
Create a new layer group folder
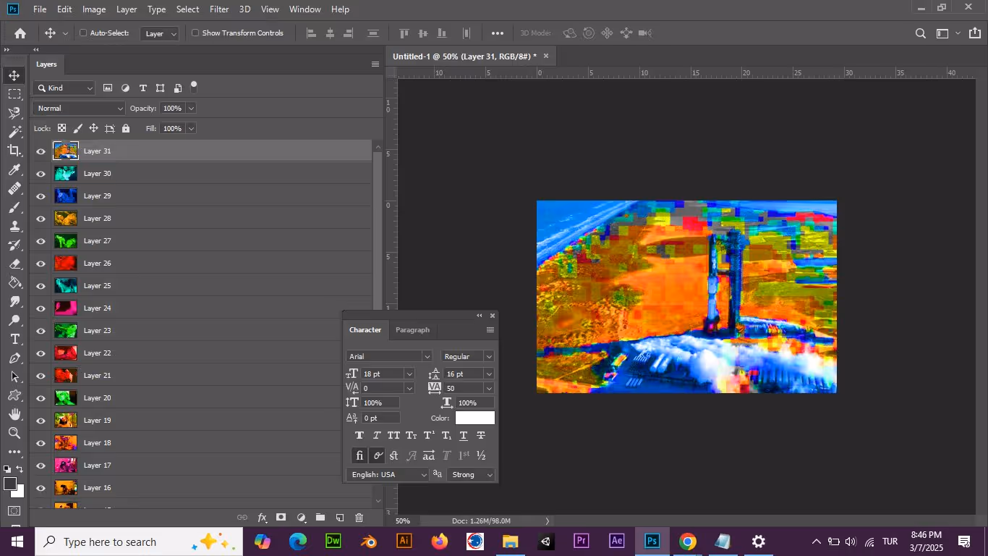click(320, 518)
